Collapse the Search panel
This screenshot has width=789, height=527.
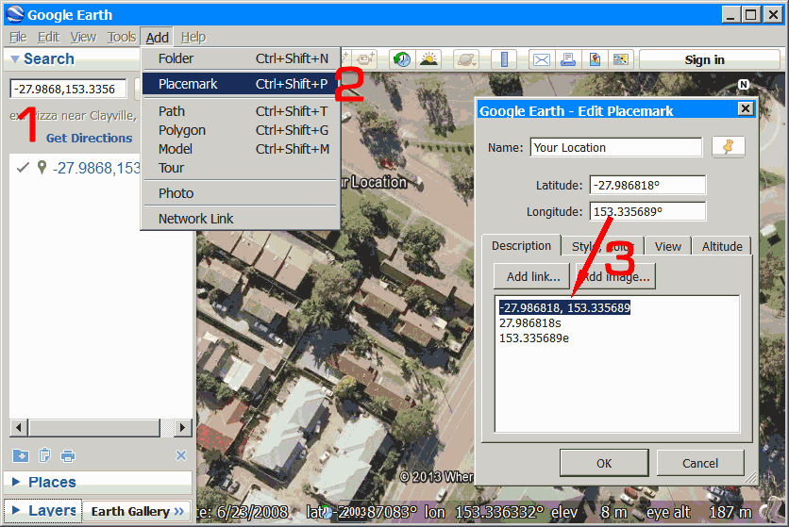click(x=15, y=58)
